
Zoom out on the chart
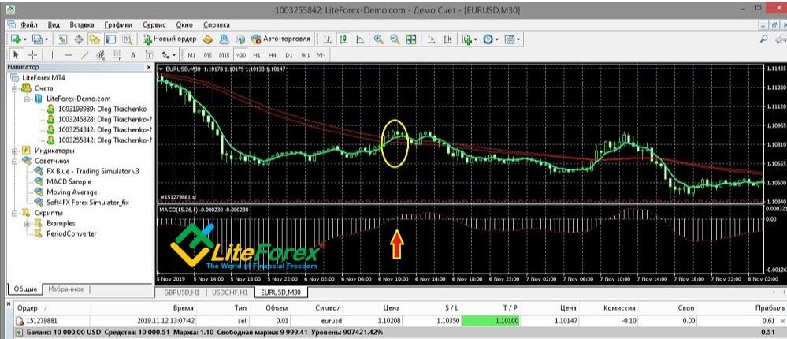395,39
